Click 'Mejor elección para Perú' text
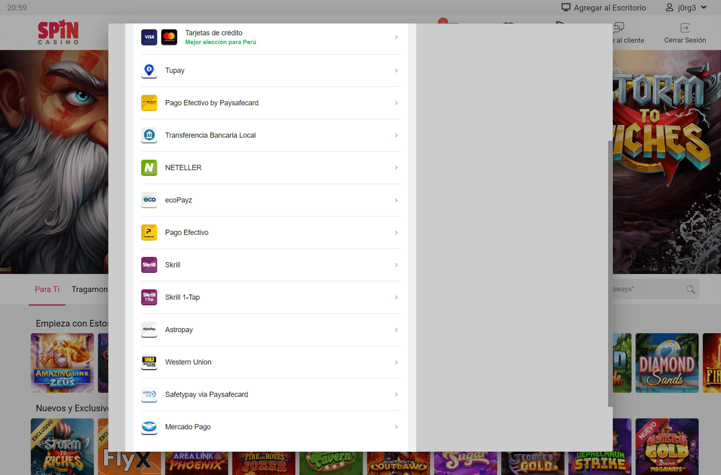 click(x=221, y=42)
